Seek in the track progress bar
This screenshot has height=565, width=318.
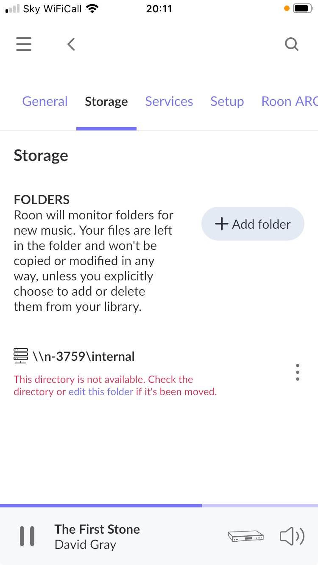[x=159, y=506]
